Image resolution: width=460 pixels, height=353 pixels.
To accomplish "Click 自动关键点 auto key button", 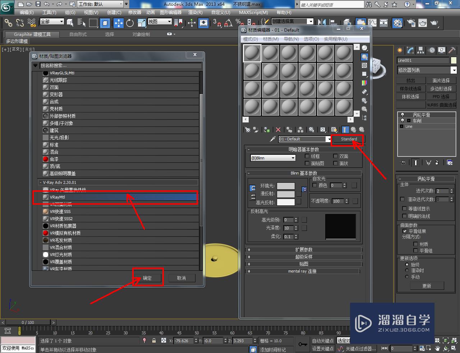I will coord(323,341).
